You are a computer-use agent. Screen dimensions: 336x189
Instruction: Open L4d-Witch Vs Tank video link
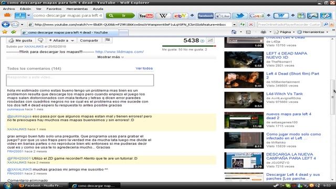tap(285, 94)
